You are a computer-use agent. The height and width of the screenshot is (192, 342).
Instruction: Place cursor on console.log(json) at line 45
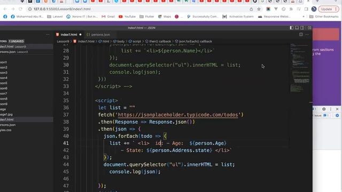pos(135,172)
